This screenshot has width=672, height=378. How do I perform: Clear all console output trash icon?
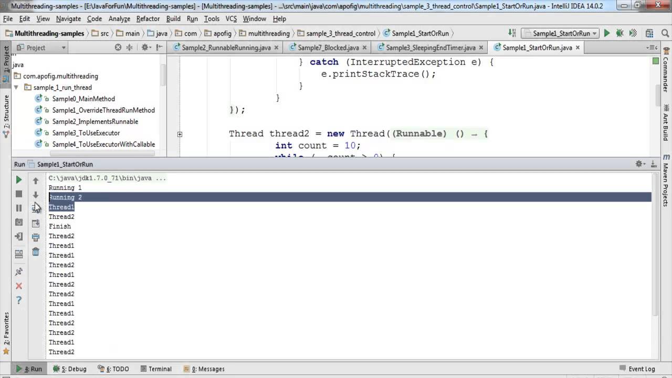36,251
